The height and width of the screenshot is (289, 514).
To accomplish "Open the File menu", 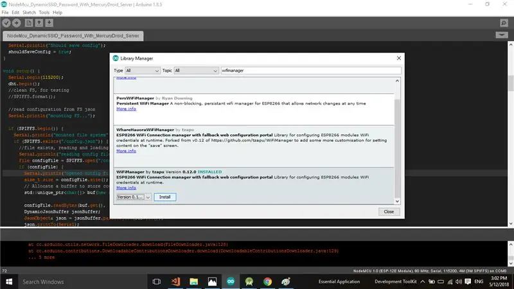I will [x=5, y=12].
